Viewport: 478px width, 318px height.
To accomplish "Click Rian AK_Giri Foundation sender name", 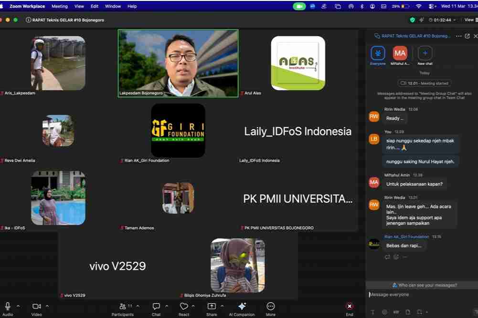I will tap(406, 237).
